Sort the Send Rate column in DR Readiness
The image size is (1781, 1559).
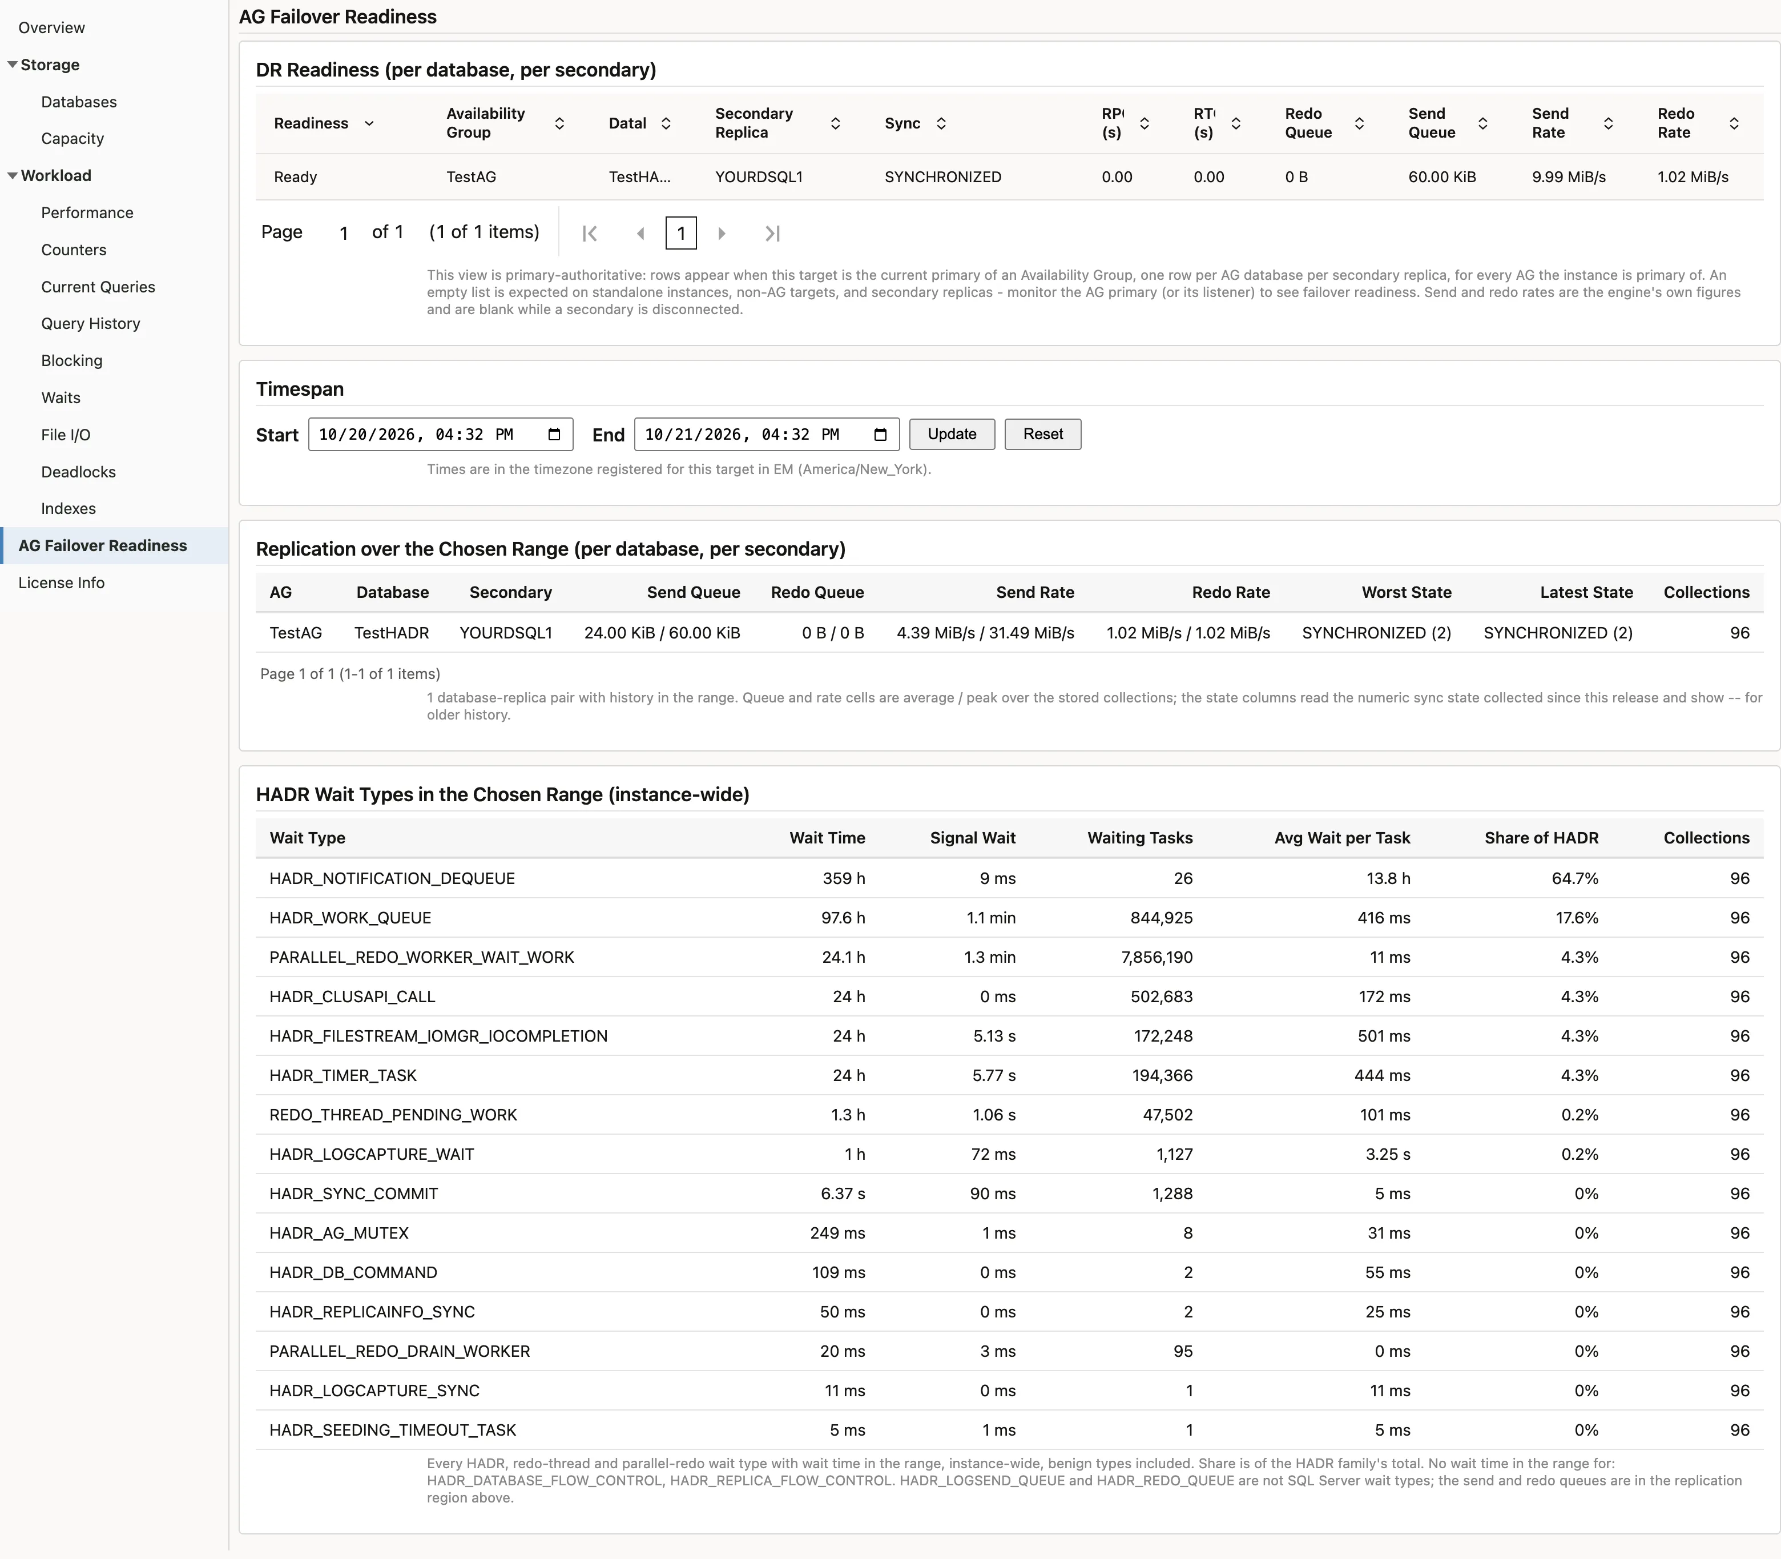click(1608, 123)
